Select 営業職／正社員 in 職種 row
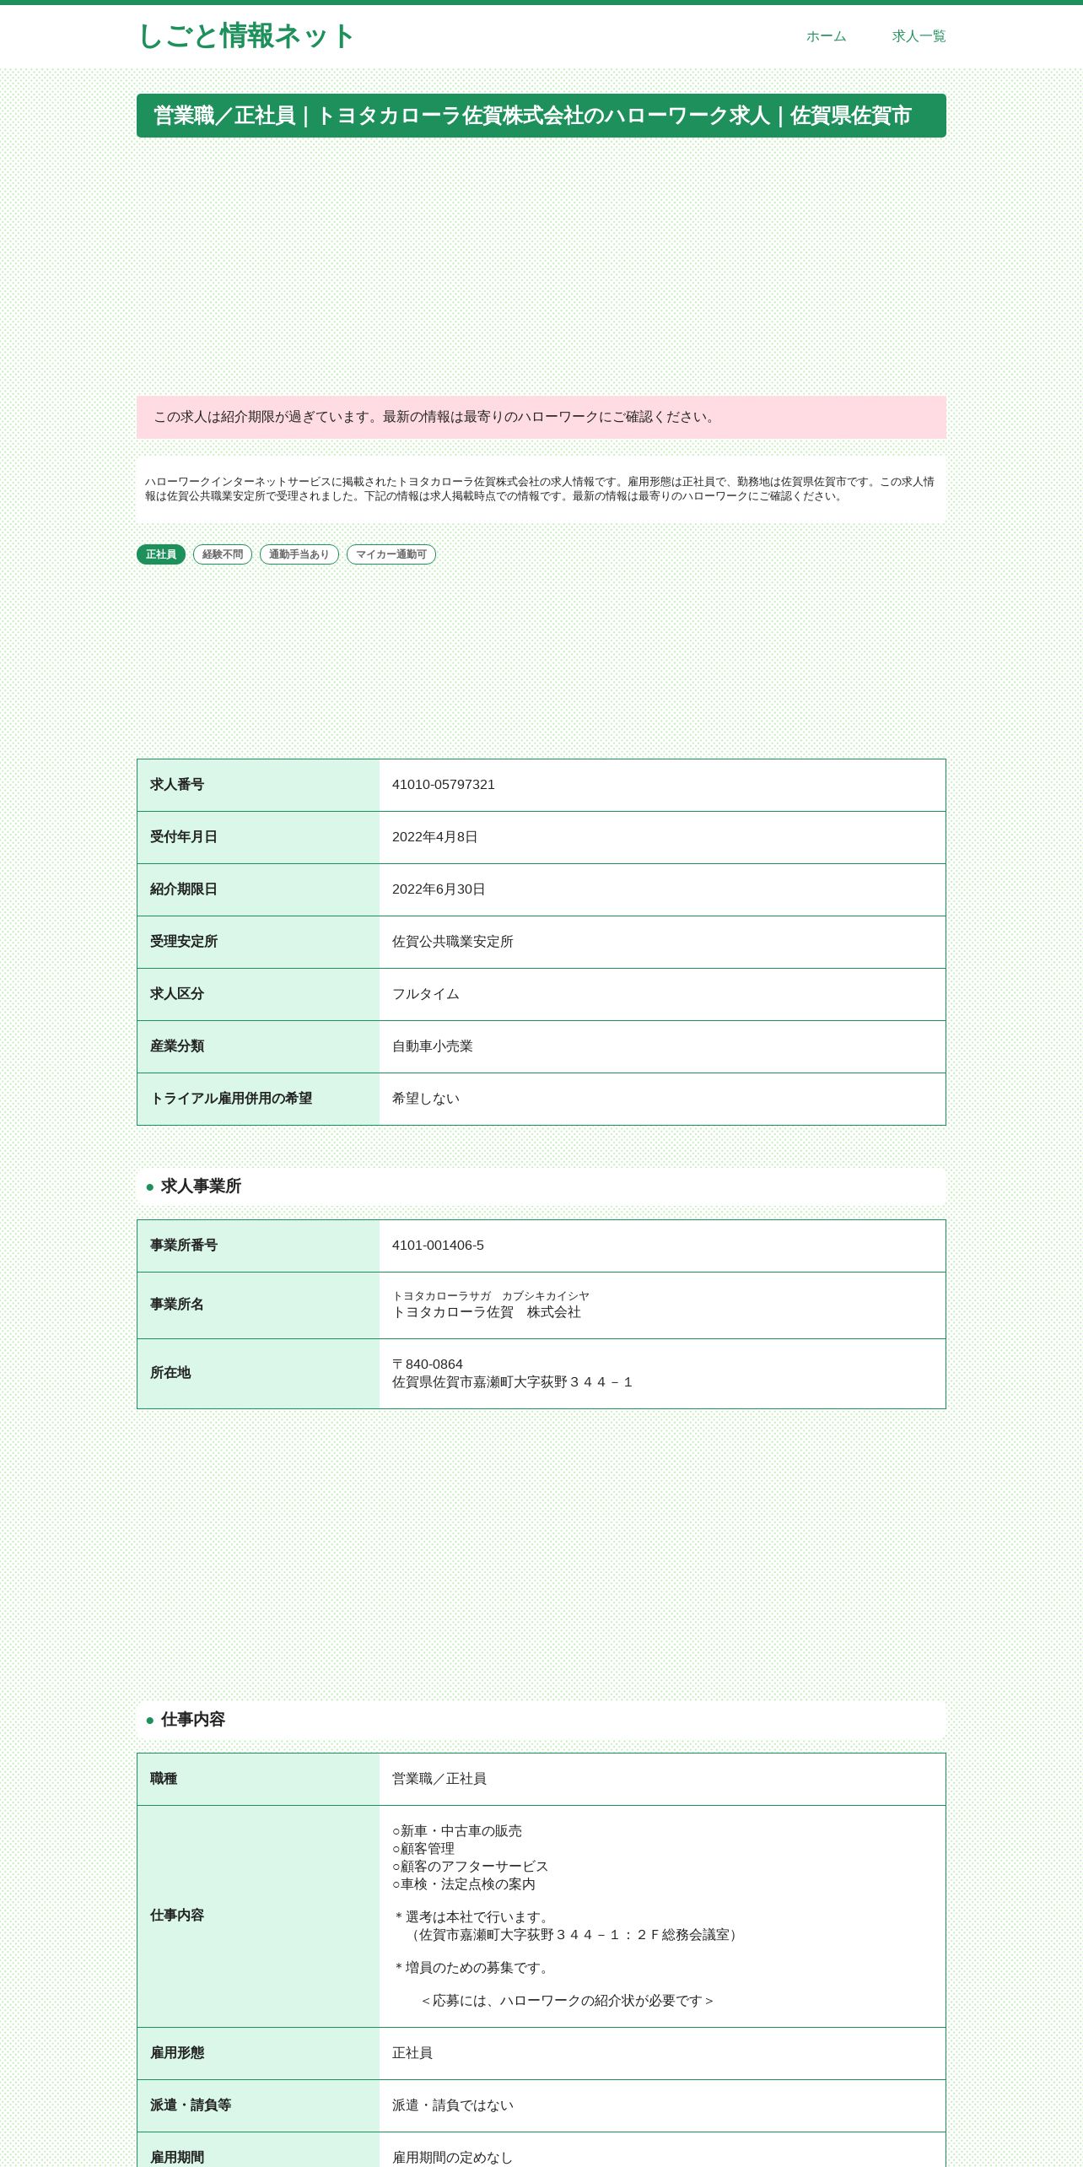The width and height of the screenshot is (1083, 2167). pos(439,1779)
